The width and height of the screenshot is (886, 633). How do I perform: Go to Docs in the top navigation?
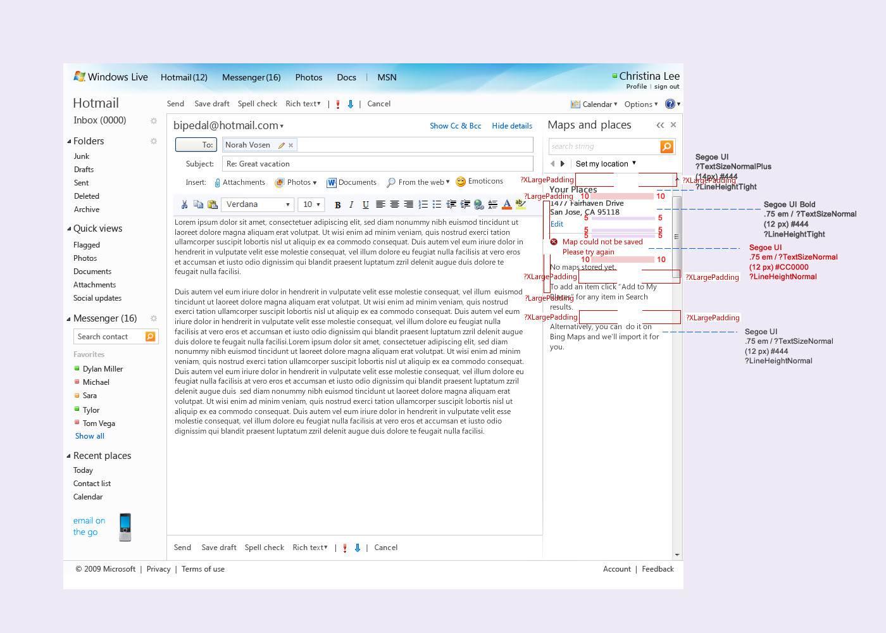pyautogui.click(x=346, y=77)
